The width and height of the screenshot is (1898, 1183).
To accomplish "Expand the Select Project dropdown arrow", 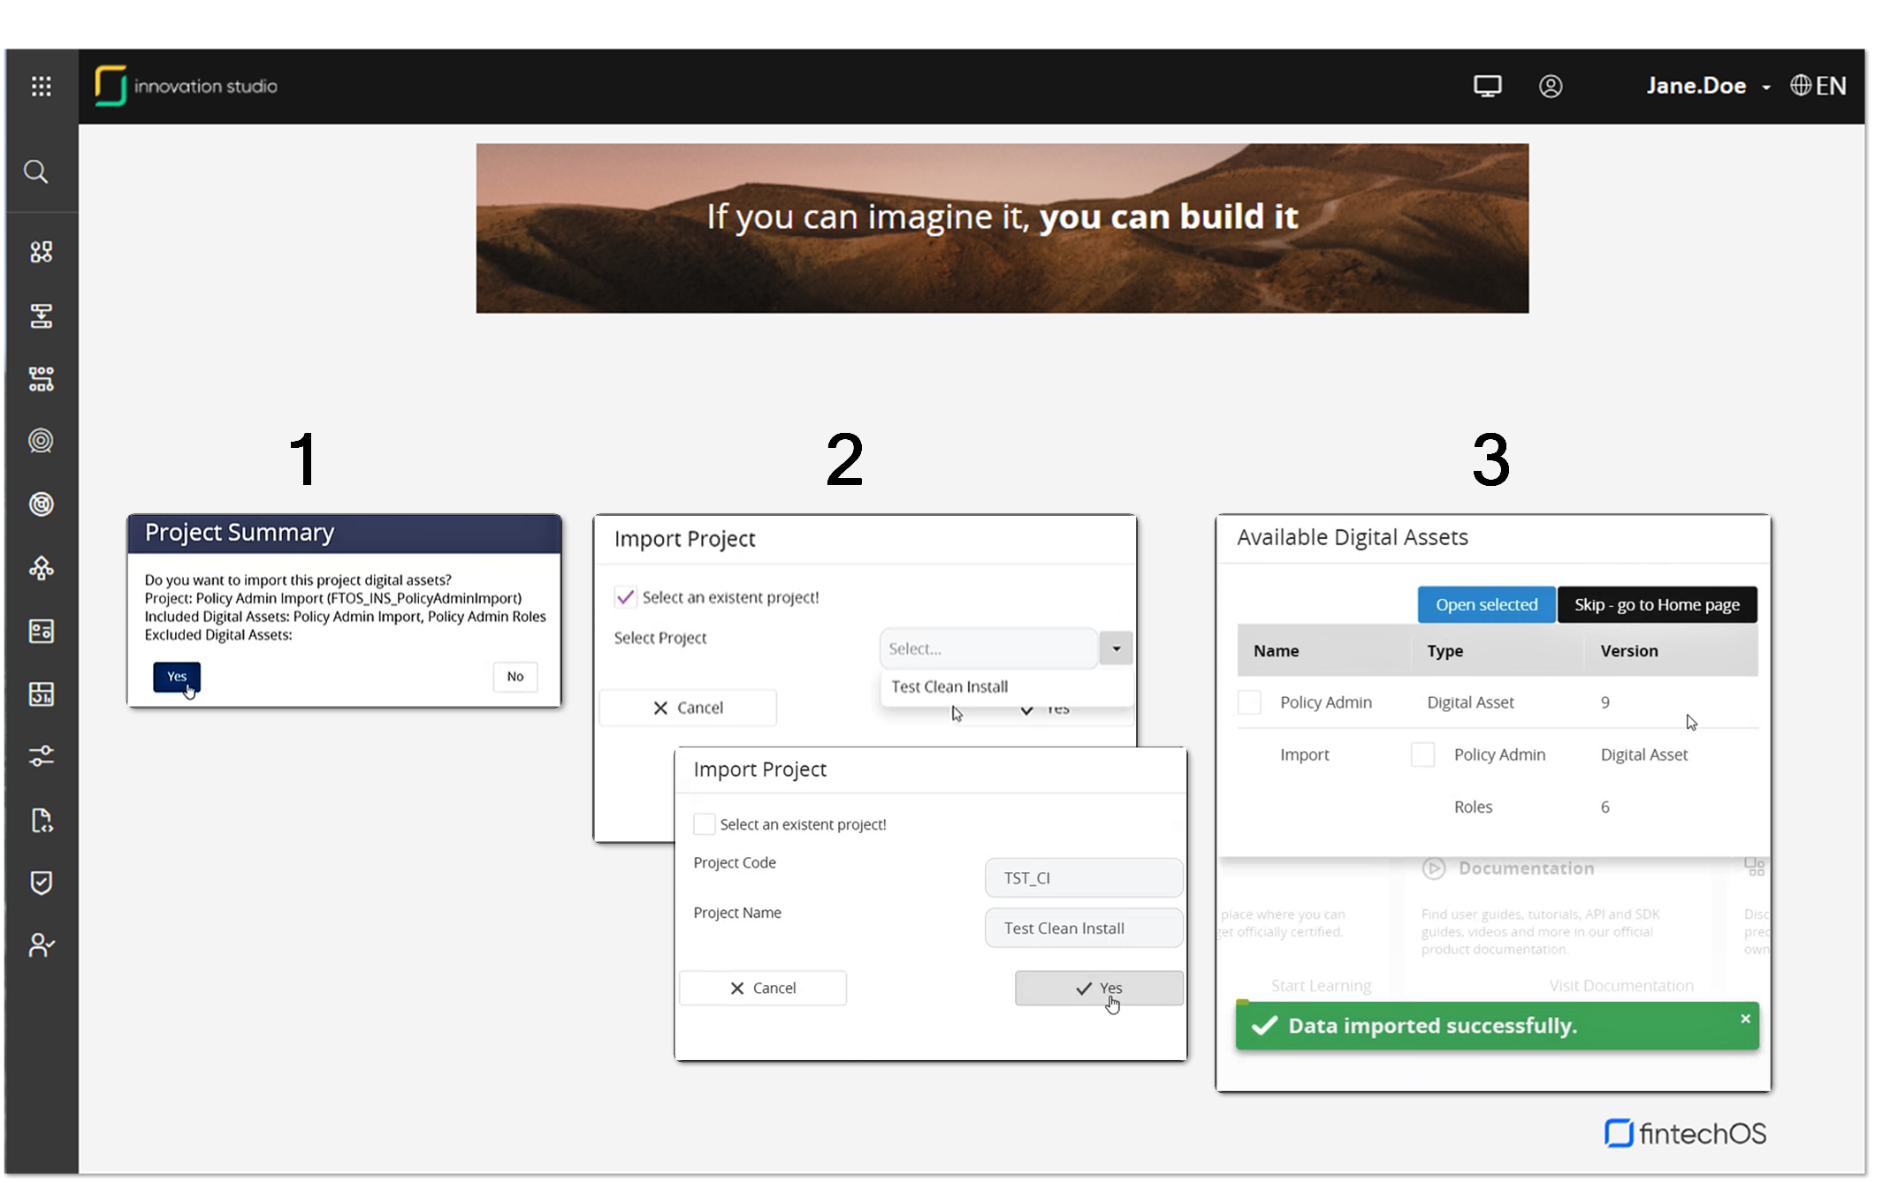I will [x=1116, y=648].
